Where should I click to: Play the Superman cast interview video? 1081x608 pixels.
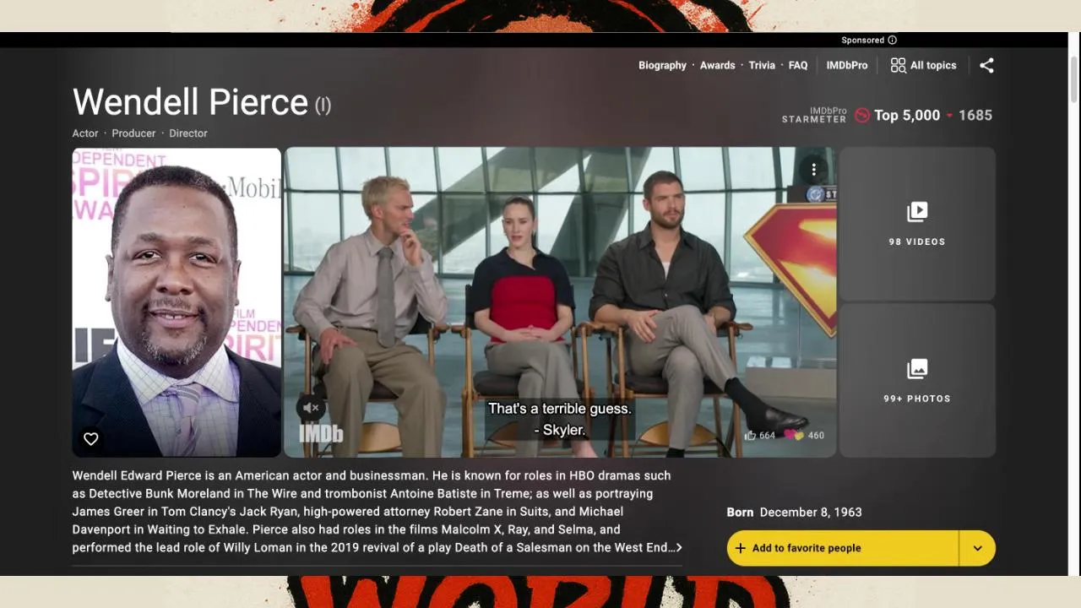pyautogui.click(x=560, y=302)
